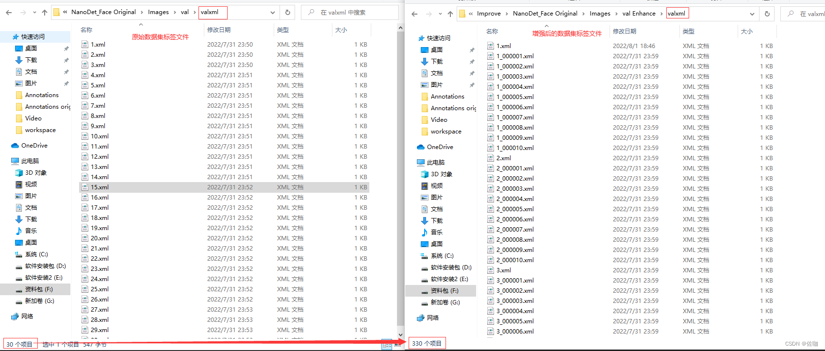The height and width of the screenshot is (351, 825).
Task: Open OneDrive in right window sidebar
Action: pyautogui.click(x=435, y=147)
